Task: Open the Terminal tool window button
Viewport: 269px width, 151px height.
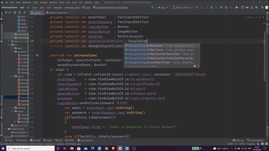Action: [35, 140]
